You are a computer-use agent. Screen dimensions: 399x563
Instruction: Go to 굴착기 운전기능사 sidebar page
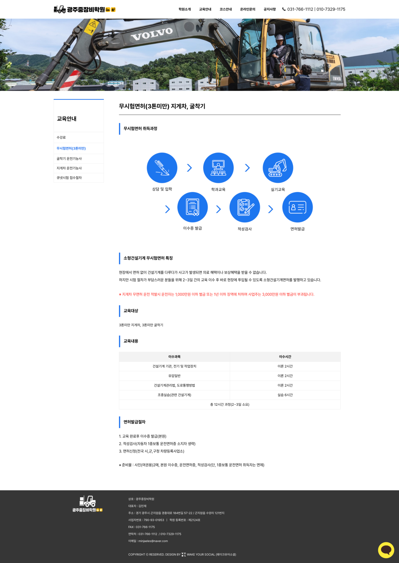(79, 159)
